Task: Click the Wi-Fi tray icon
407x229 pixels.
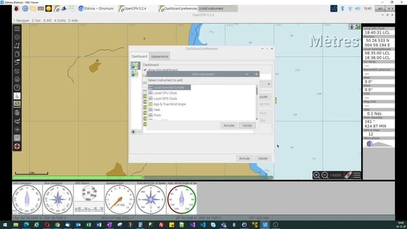Action: click(350, 8)
